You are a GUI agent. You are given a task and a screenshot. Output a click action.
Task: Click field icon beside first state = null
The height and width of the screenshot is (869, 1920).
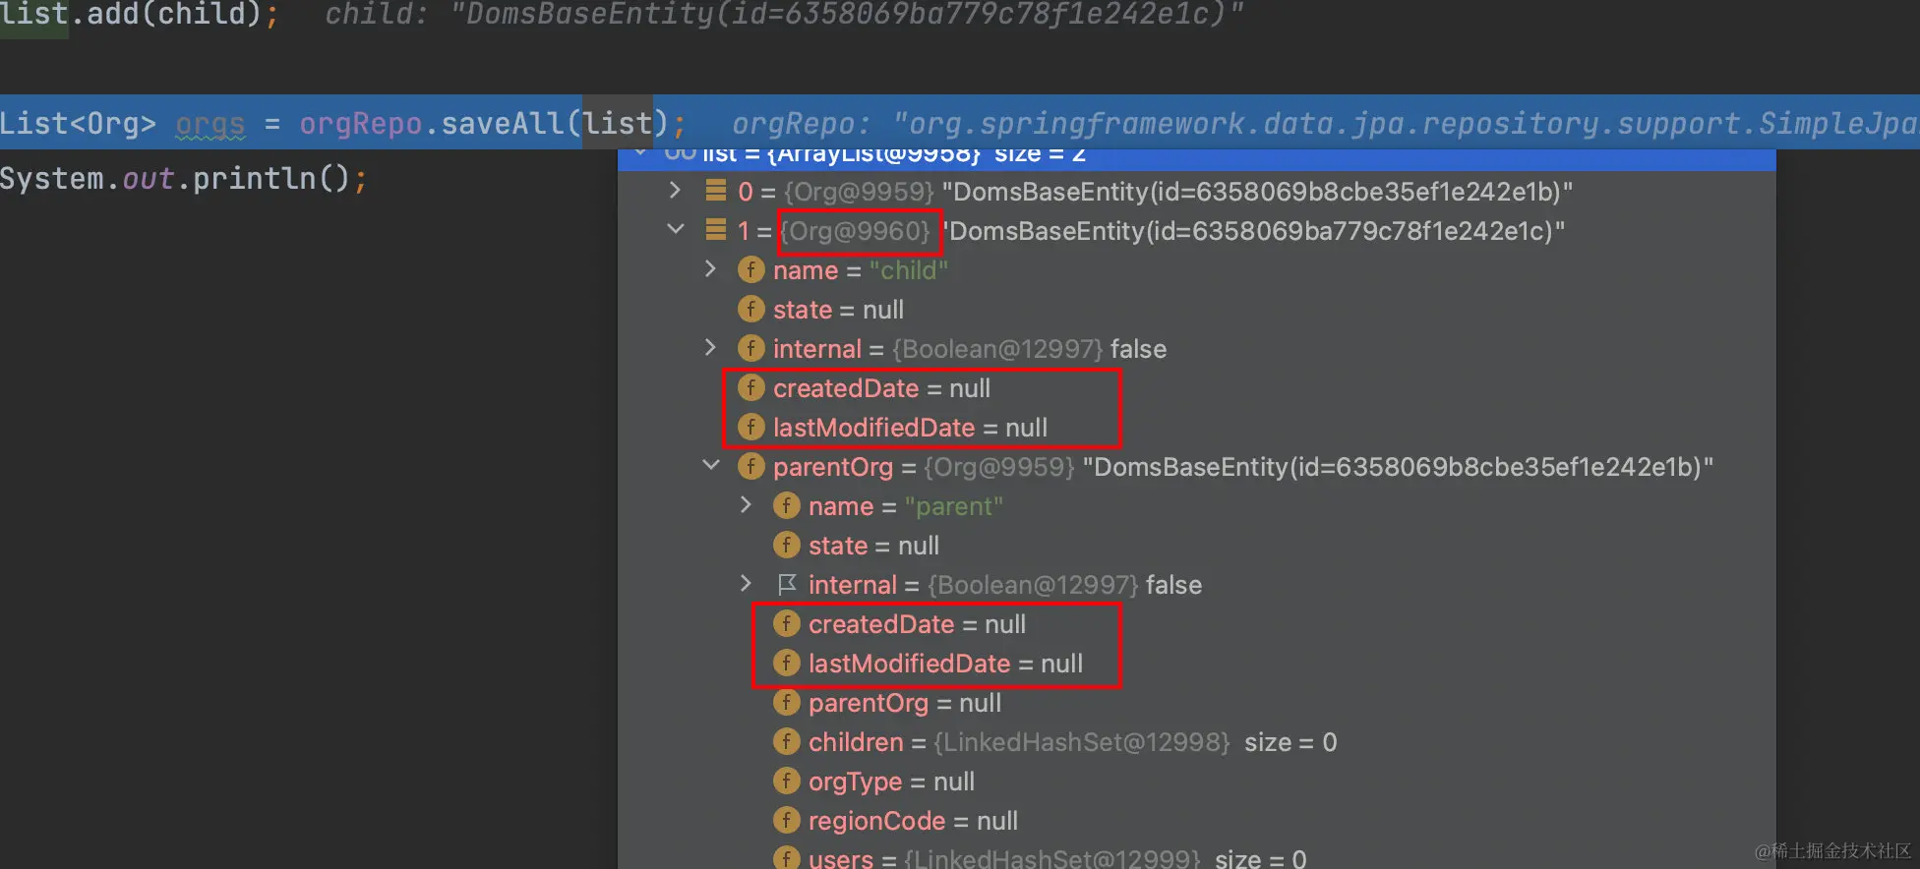point(750,309)
